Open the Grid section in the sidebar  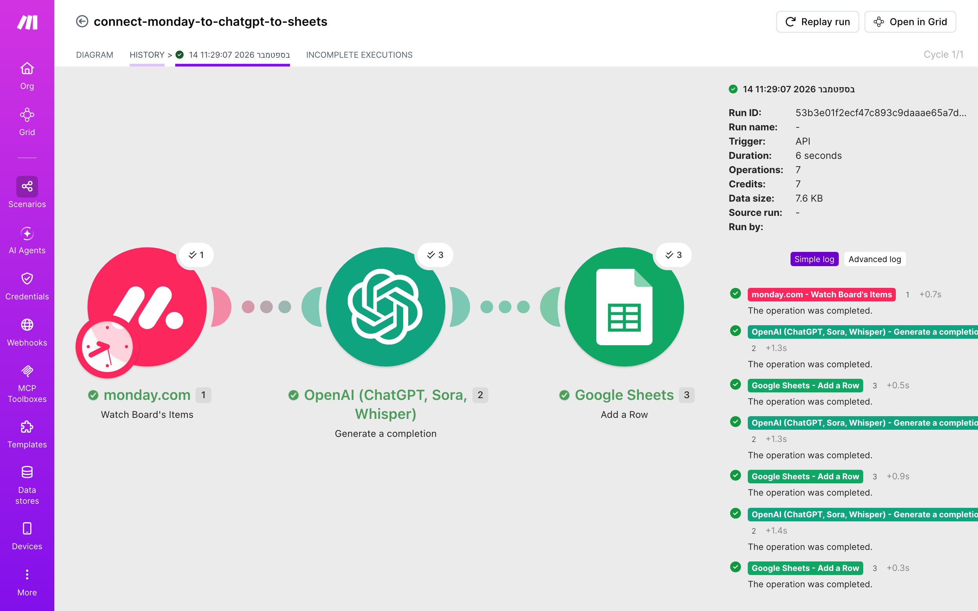[x=27, y=122]
